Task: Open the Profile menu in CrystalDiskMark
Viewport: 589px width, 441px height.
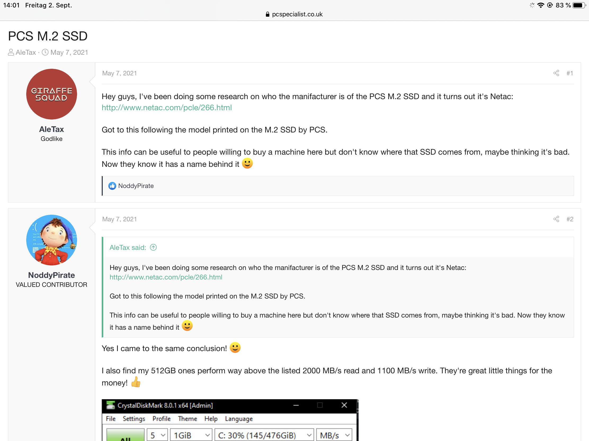Action: pos(161,419)
